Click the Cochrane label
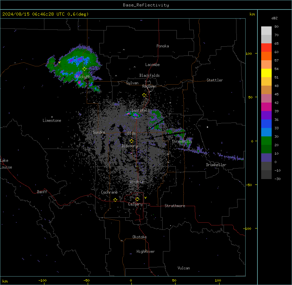 [109, 192]
